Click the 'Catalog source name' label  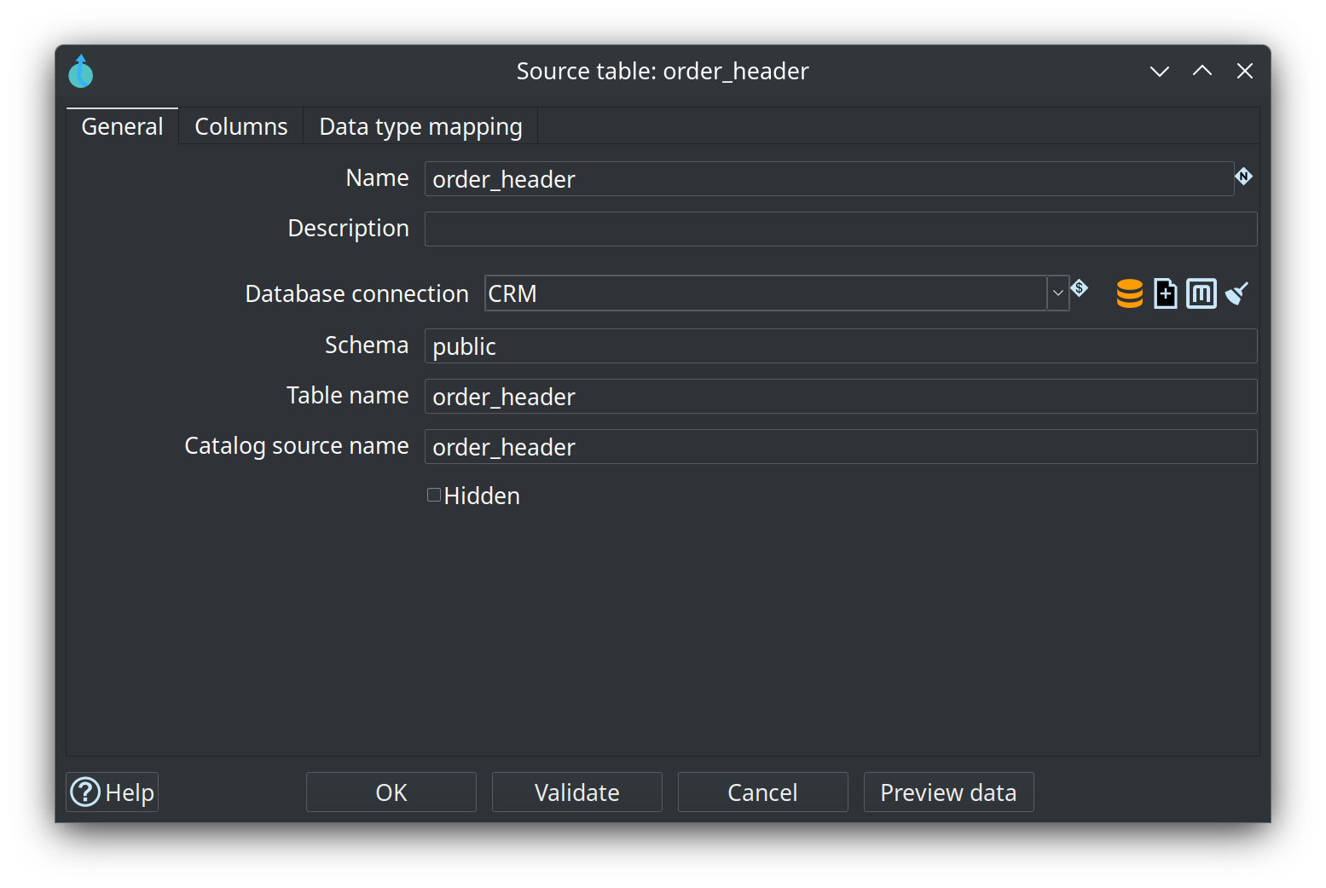click(x=297, y=446)
